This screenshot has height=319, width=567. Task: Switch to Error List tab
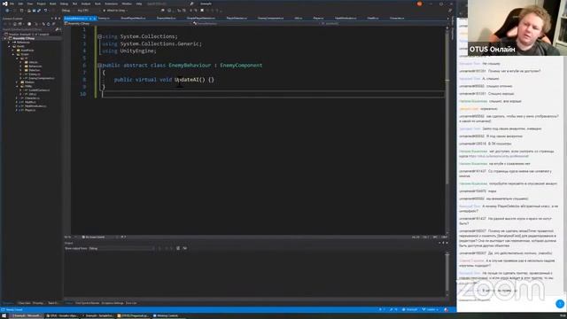[131, 303]
